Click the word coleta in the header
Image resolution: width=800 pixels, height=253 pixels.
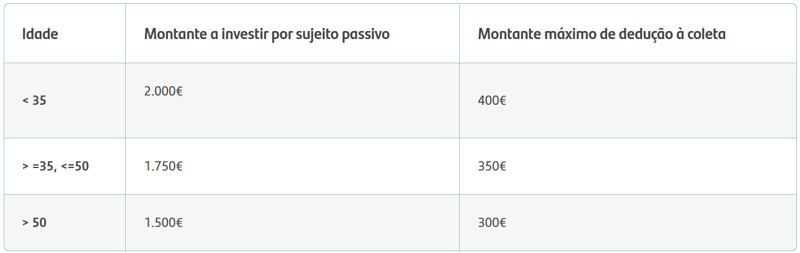pyautogui.click(x=706, y=34)
